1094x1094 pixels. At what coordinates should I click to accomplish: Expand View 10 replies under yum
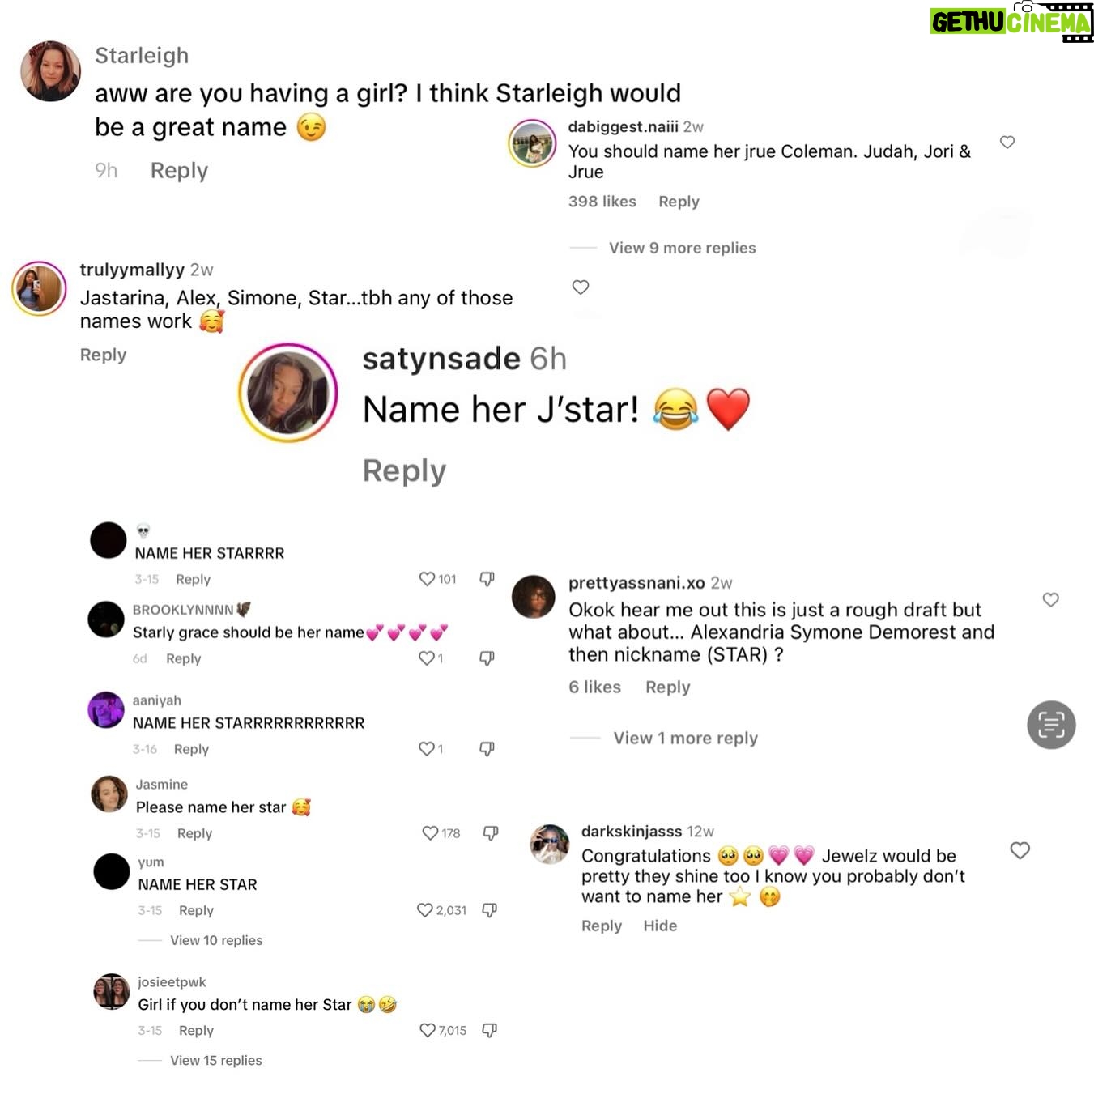pyautogui.click(x=216, y=940)
